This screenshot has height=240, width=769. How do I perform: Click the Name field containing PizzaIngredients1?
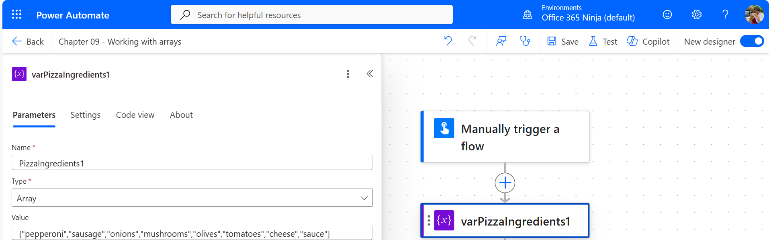(x=192, y=163)
